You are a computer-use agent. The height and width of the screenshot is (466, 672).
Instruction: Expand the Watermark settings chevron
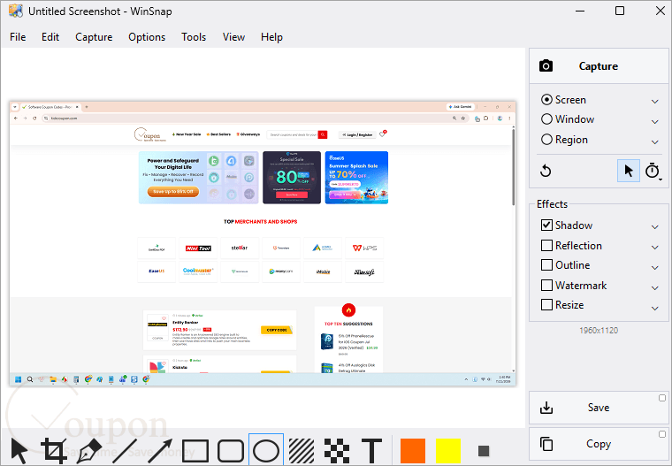point(655,287)
